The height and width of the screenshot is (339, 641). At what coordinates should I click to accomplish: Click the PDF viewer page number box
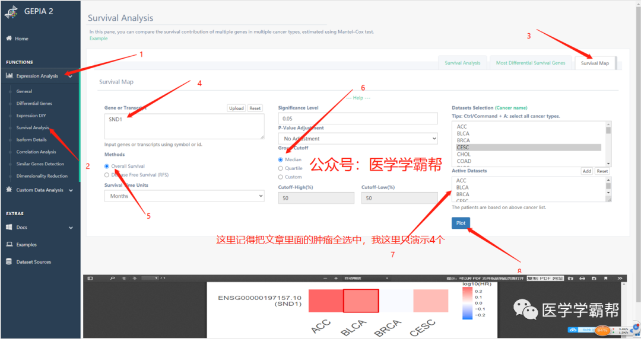(150, 278)
